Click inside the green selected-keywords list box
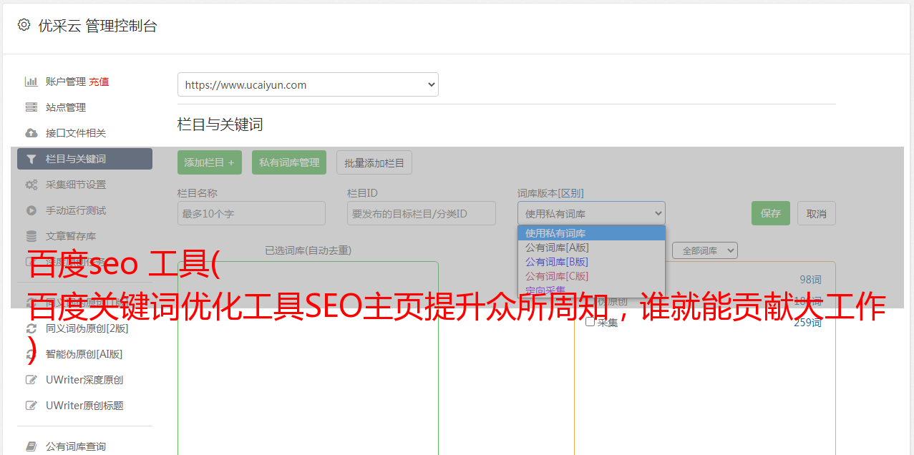The width and height of the screenshot is (914, 455). pyautogui.click(x=308, y=358)
